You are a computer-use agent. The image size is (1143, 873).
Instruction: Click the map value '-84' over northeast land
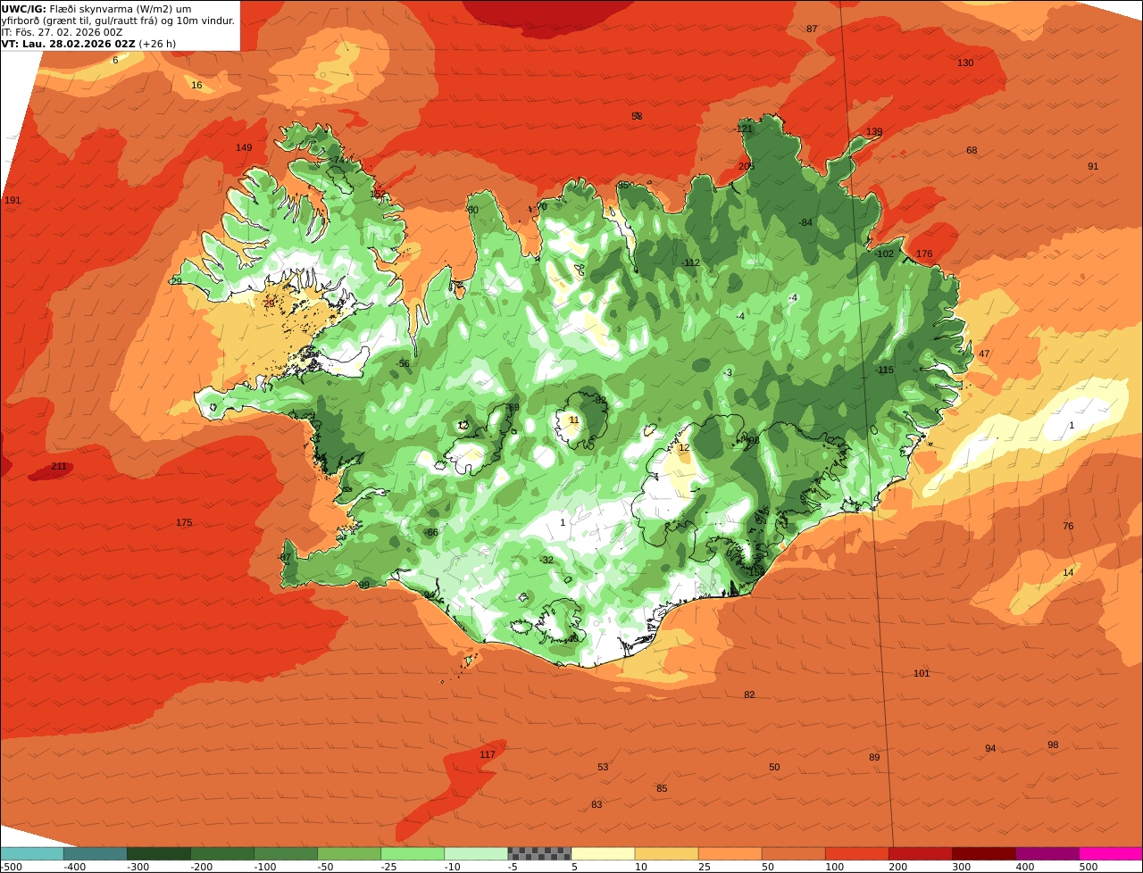coord(805,222)
